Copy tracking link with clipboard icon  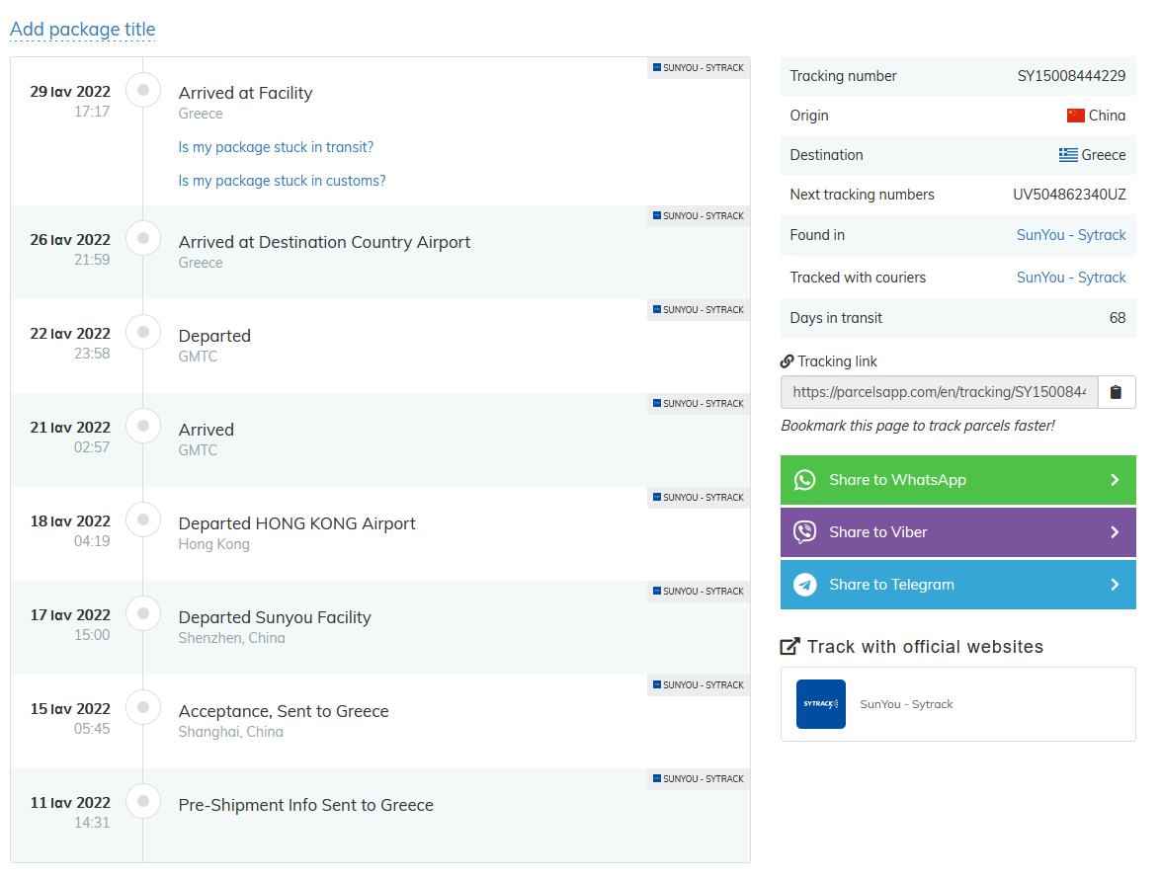pyautogui.click(x=1116, y=392)
